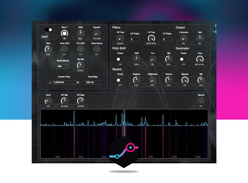This screenshot has width=248, height=183.
Task: Click the Brightness 0.00 value field
Action: pos(153,85)
